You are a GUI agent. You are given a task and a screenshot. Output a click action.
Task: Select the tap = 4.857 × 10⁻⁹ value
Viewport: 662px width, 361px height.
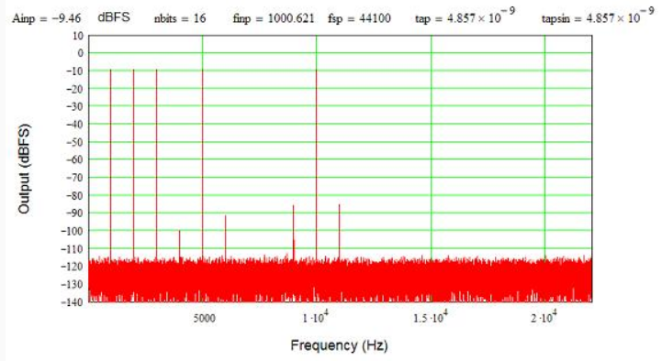pos(465,16)
